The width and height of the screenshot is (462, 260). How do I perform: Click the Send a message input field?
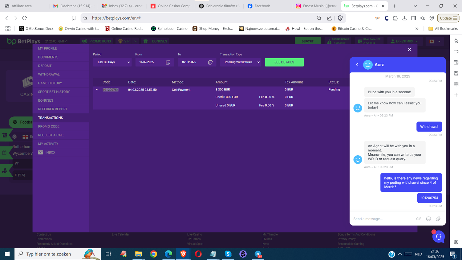click(382, 219)
